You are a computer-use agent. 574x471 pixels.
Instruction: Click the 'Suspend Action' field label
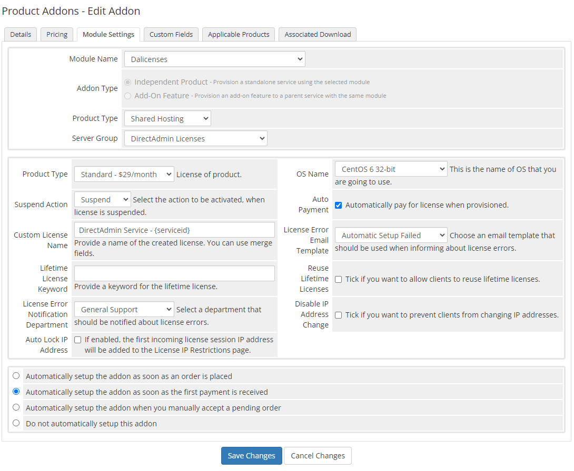pos(41,204)
